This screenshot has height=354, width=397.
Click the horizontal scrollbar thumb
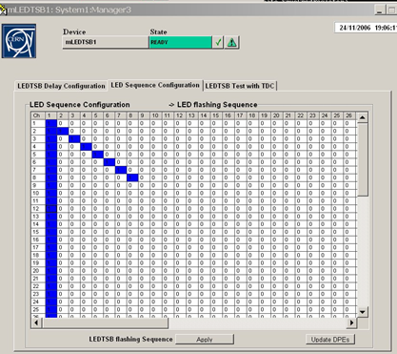click(x=105, y=323)
